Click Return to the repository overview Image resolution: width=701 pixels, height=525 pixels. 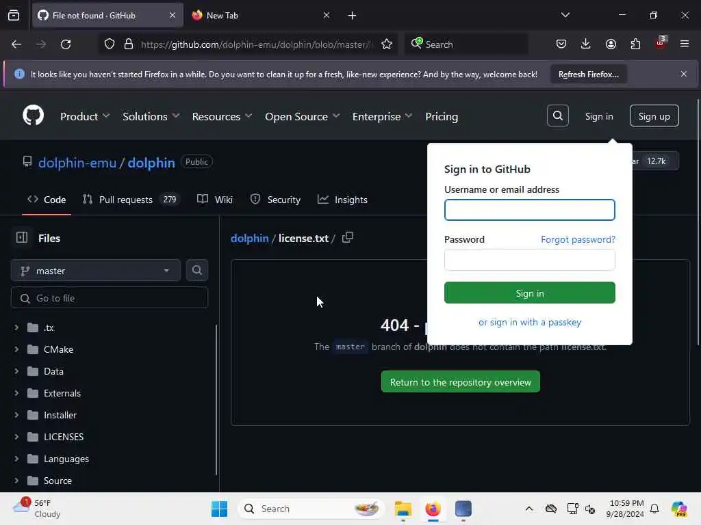[x=460, y=381]
